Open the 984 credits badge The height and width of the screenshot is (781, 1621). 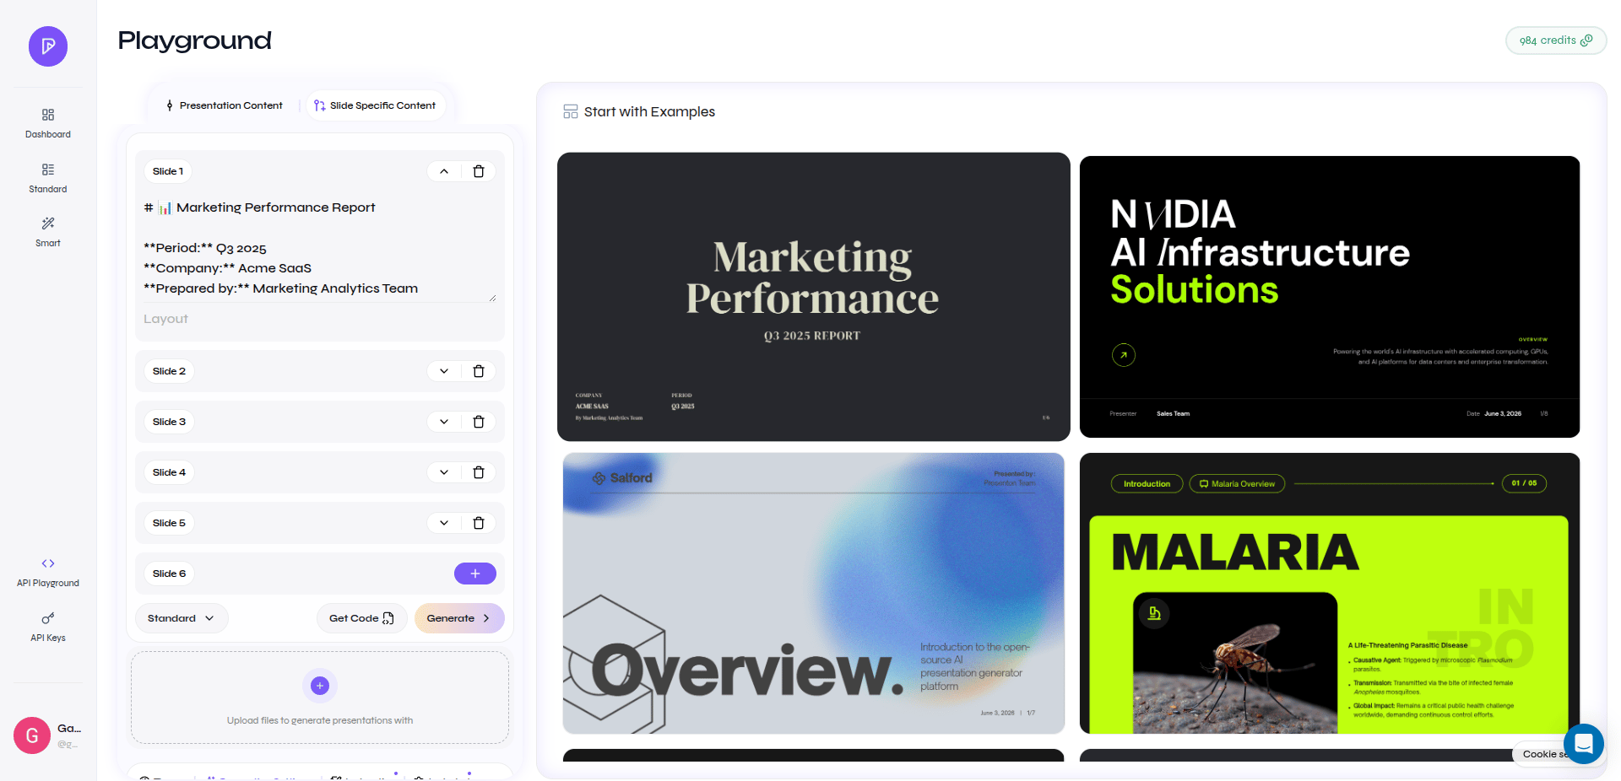pos(1556,40)
